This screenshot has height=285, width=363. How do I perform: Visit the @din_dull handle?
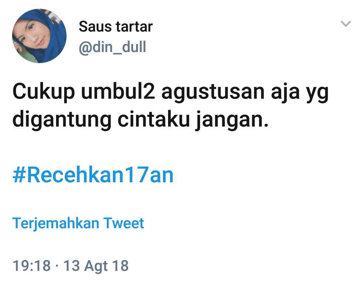click(x=113, y=47)
